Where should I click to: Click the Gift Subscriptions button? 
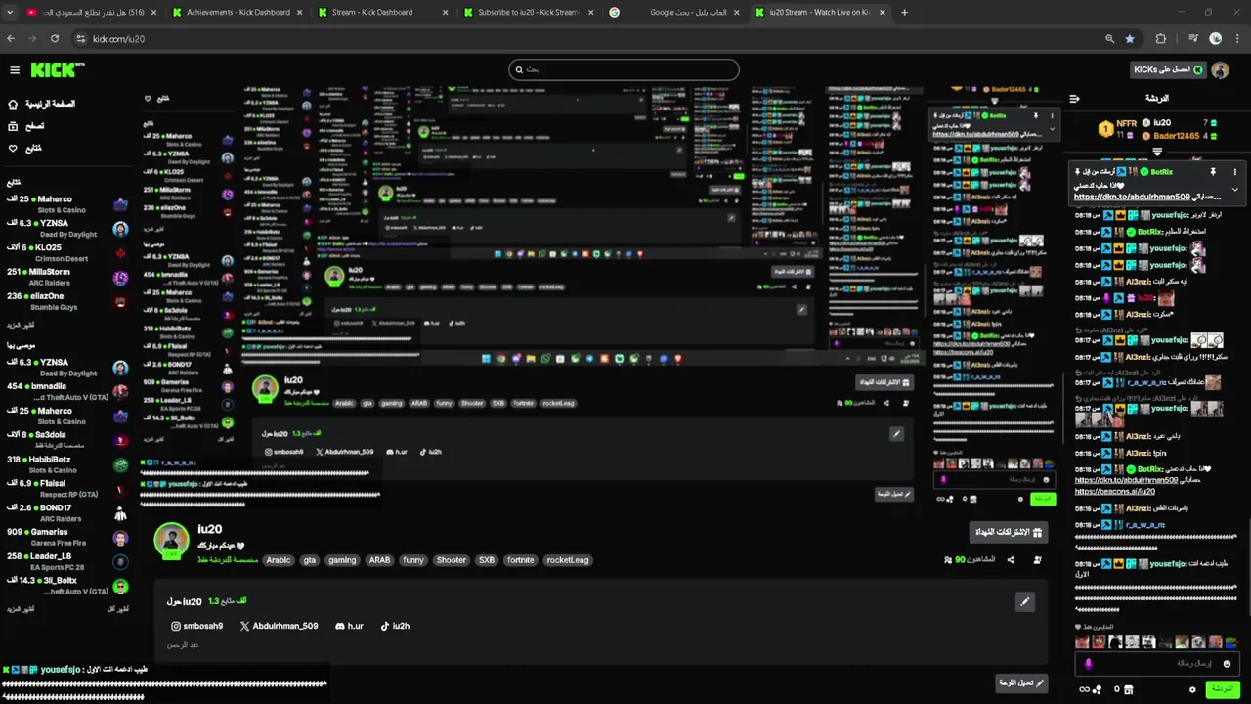pyautogui.click(x=1009, y=532)
